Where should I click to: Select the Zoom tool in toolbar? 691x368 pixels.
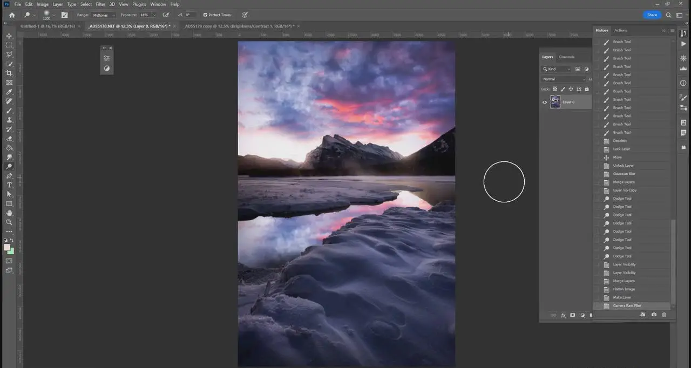[x=9, y=222]
